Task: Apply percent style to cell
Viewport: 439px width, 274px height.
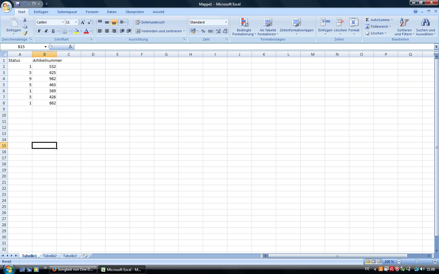Action: (203, 31)
